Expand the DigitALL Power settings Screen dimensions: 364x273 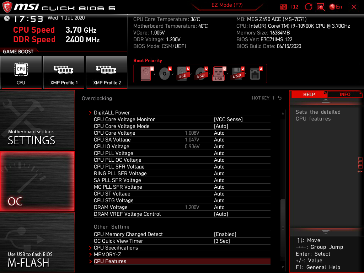[x=112, y=113]
